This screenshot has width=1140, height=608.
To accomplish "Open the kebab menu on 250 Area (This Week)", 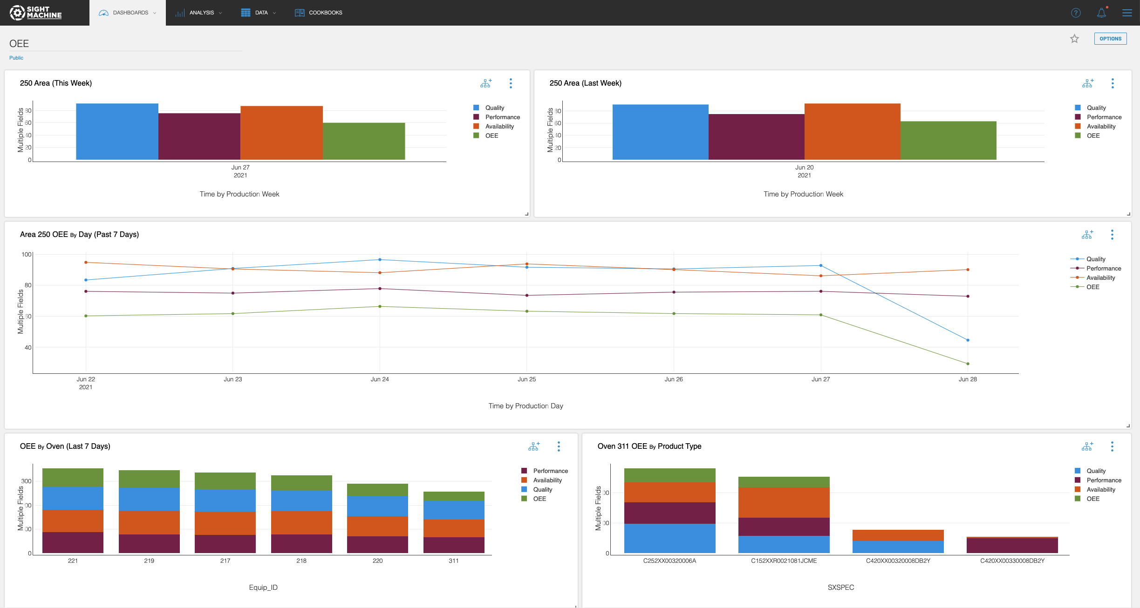I will tap(511, 83).
